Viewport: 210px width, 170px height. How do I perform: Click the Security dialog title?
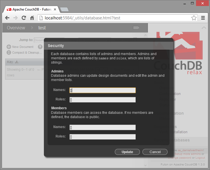(x=56, y=46)
